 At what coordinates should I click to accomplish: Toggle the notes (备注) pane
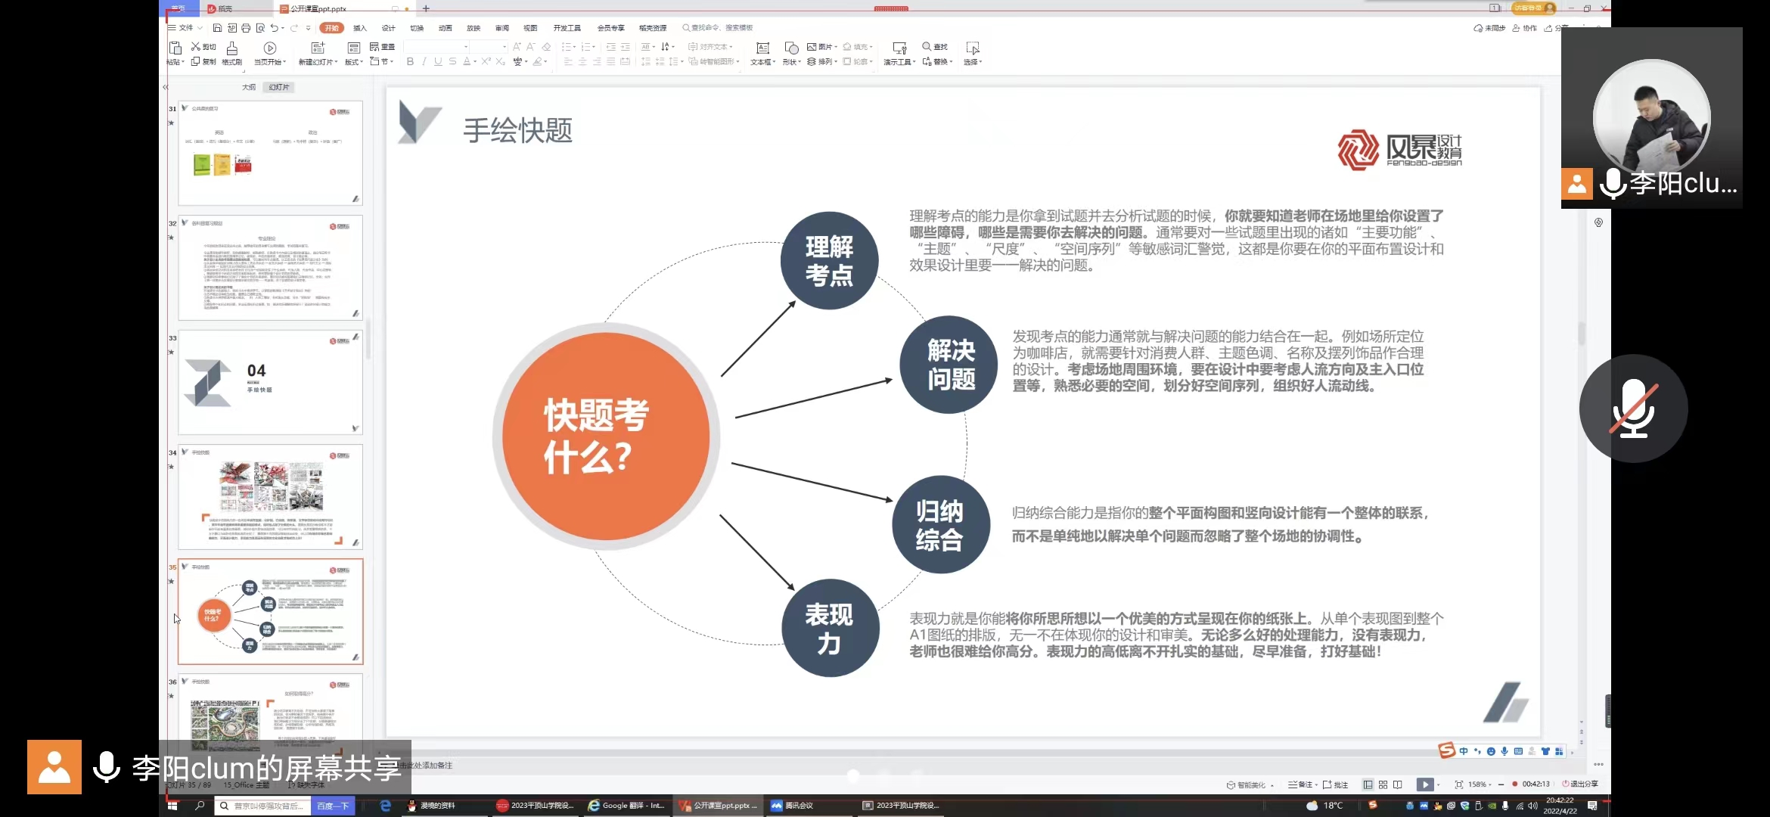tap(1302, 784)
